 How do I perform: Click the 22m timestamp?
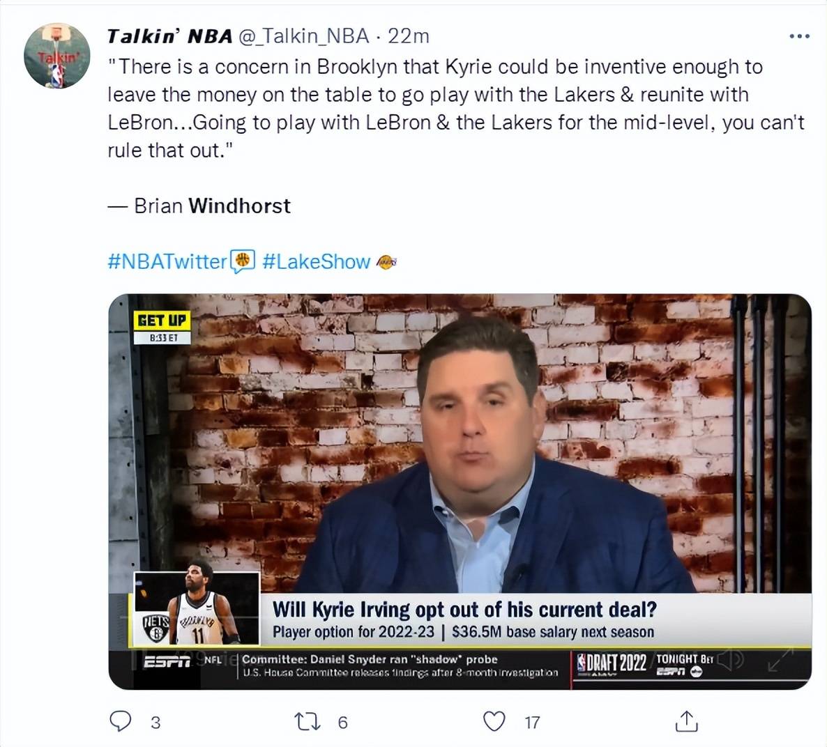pos(408,36)
